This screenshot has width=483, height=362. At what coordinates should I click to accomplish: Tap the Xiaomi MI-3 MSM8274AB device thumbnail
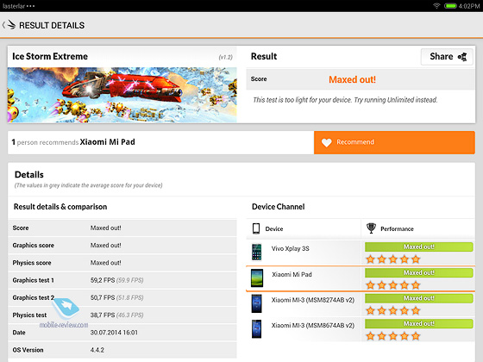(257, 303)
